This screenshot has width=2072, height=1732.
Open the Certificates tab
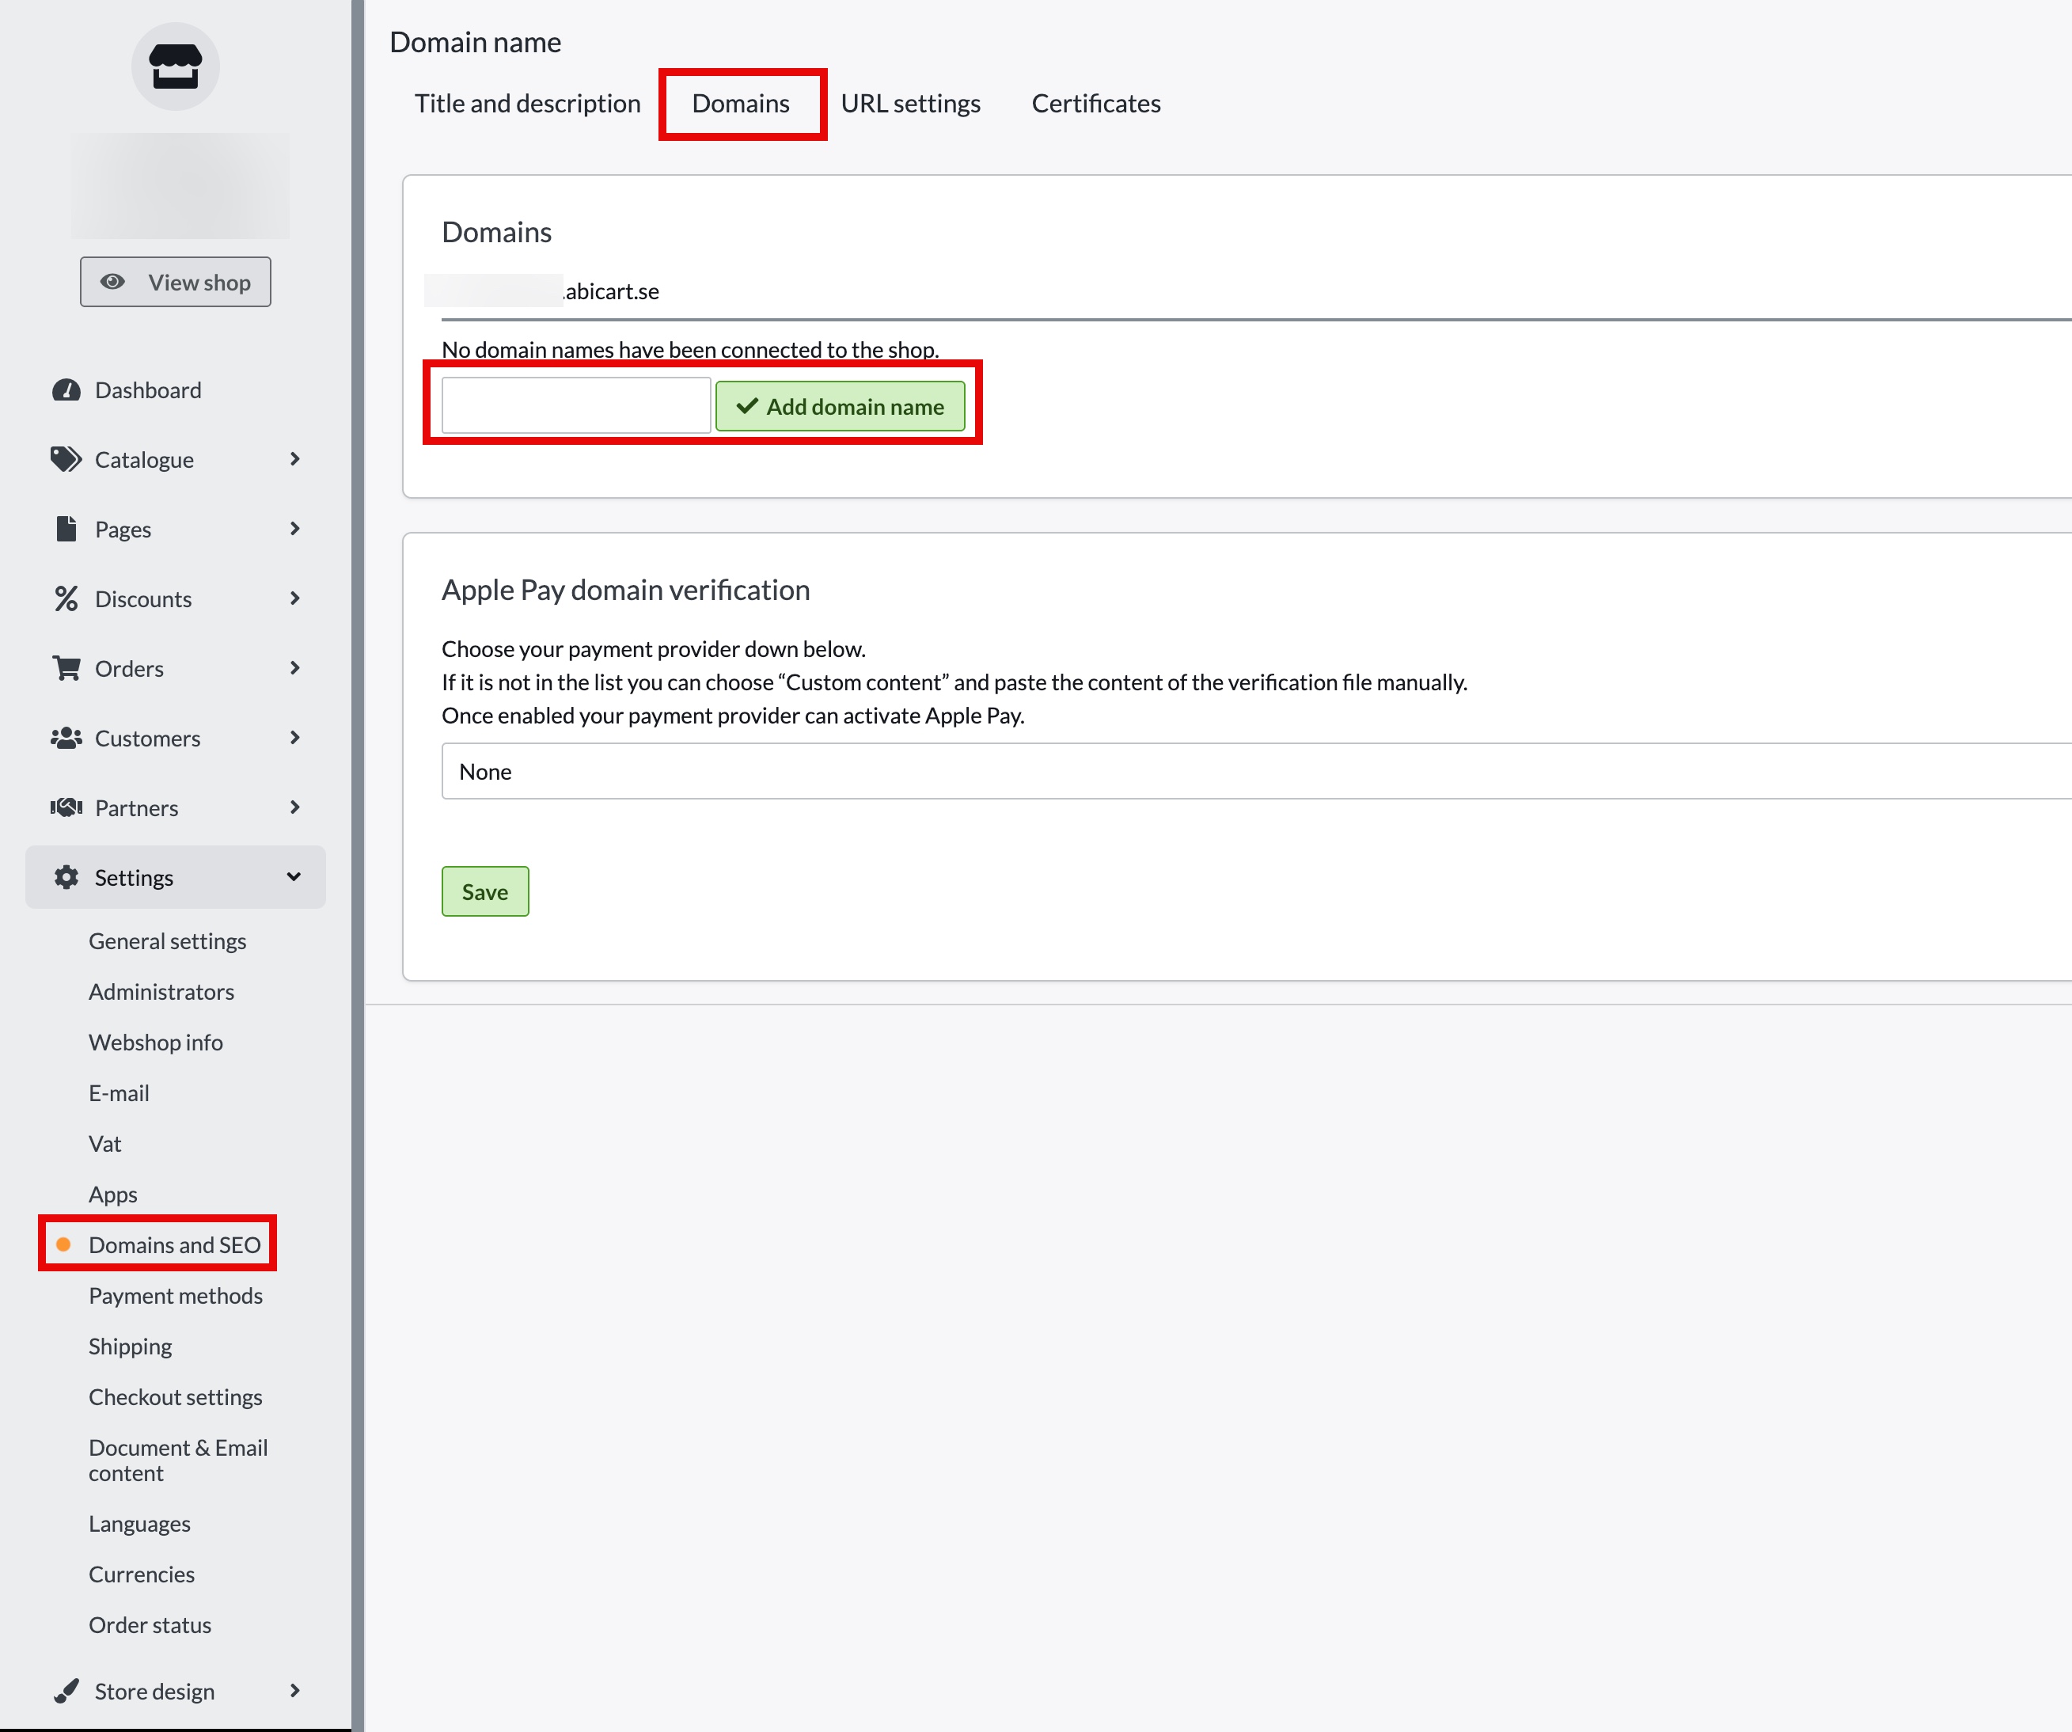click(1095, 104)
